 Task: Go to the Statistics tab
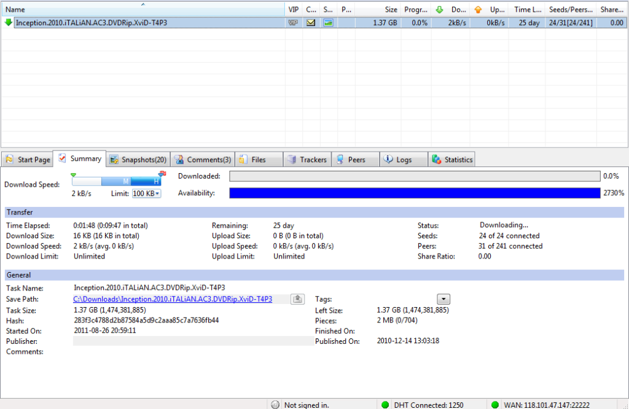[452, 160]
